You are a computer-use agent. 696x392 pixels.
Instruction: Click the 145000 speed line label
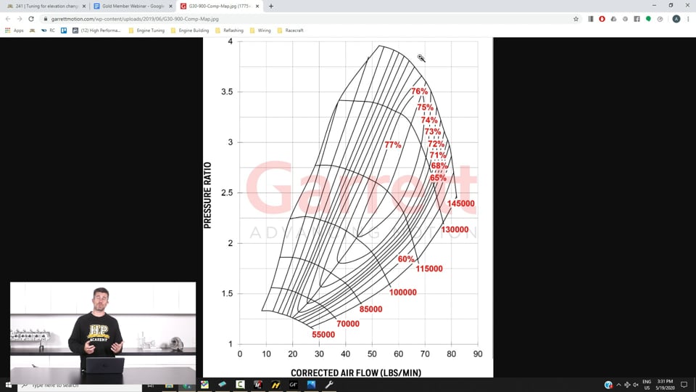[461, 203]
